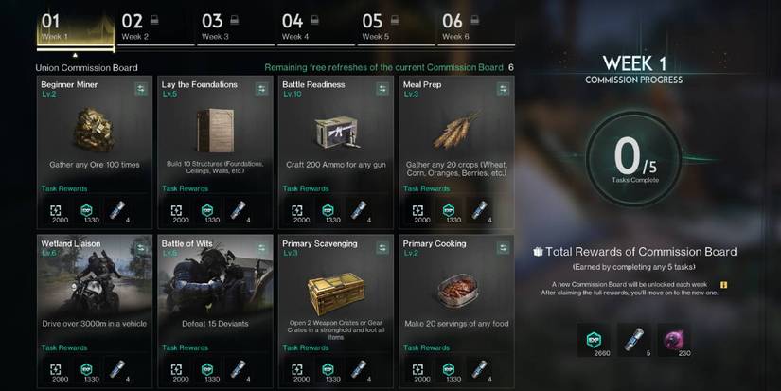Screen dimensions: 781x391
Task: Refresh the Battle Readiness commission
Action: pos(382,89)
